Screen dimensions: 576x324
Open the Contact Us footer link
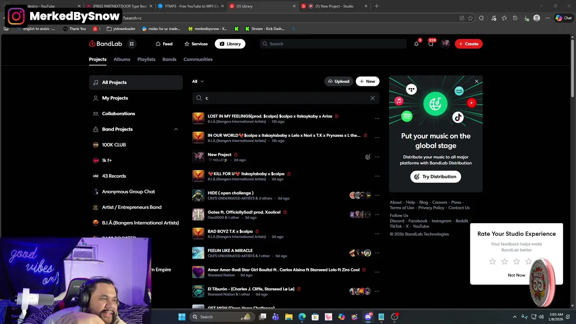tap(459, 208)
